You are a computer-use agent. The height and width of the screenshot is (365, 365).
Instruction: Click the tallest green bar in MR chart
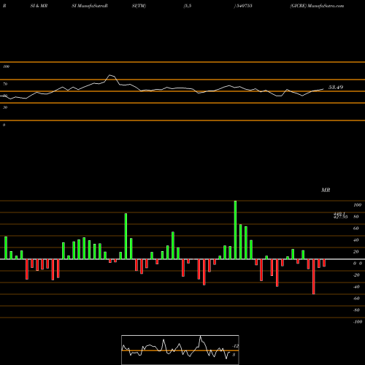tap(235, 230)
